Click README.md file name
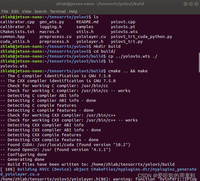The width and height of the screenshot is (200, 181). (87, 22)
